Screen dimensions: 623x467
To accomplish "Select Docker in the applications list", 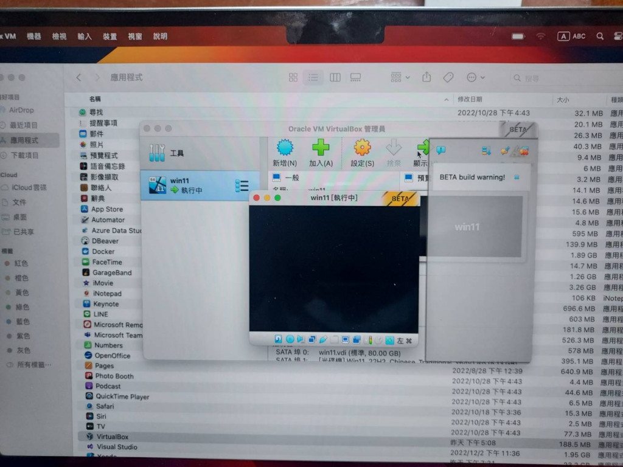I will (103, 251).
